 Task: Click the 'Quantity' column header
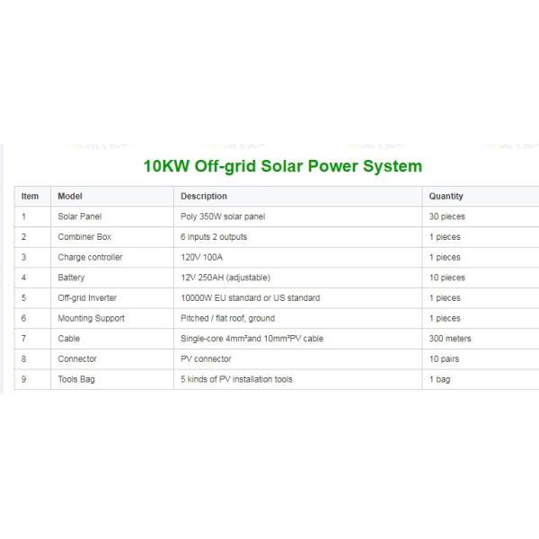coord(446,196)
